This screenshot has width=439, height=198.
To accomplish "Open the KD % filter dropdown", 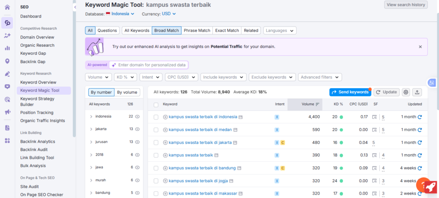I will (x=126, y=77).
